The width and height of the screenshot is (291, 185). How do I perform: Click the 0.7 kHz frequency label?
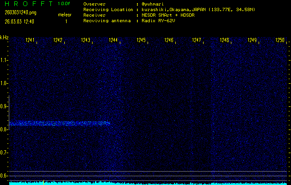[x=3, y=153]
